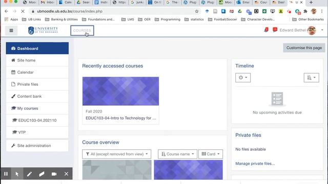Screen dimensions: 328x184
Task: Click the University of the Bahamas logo
Action: coord(43,30)
